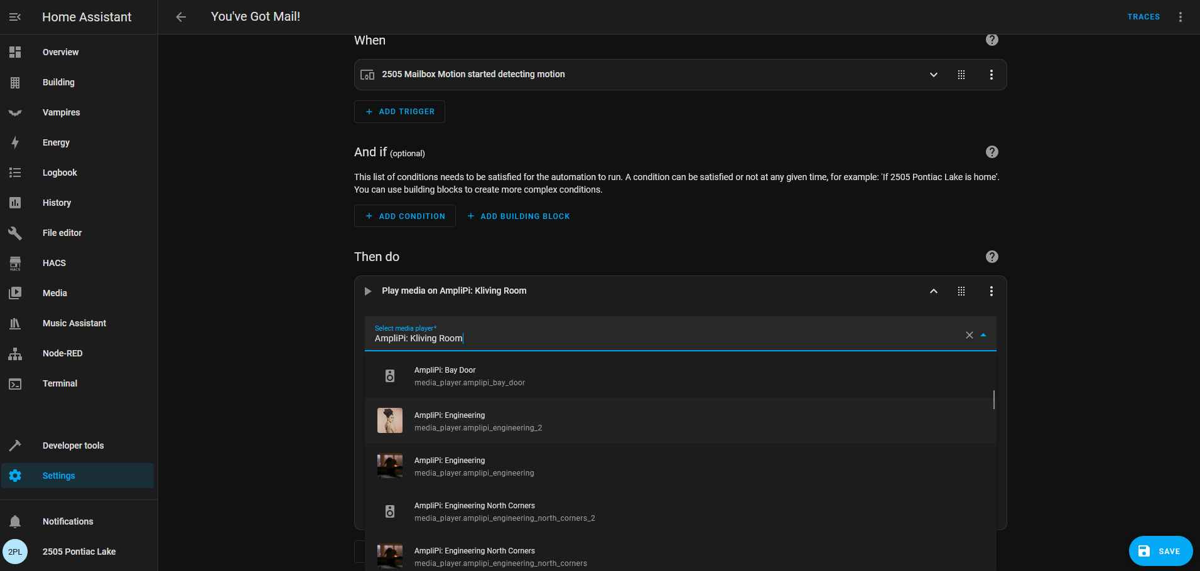Open the History page
Screen dimensions: 1200x571
(78, 203)
